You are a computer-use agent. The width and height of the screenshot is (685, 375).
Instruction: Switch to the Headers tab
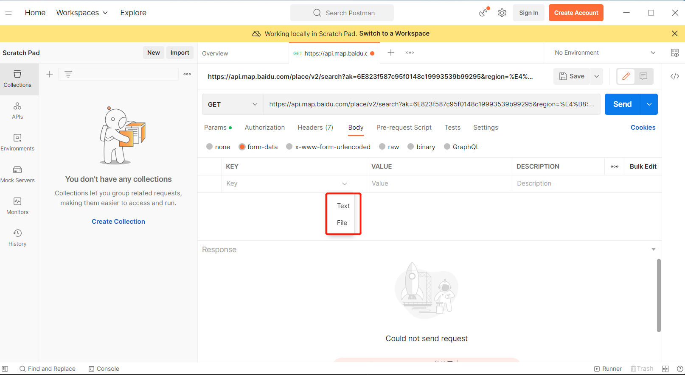[315, 128]
